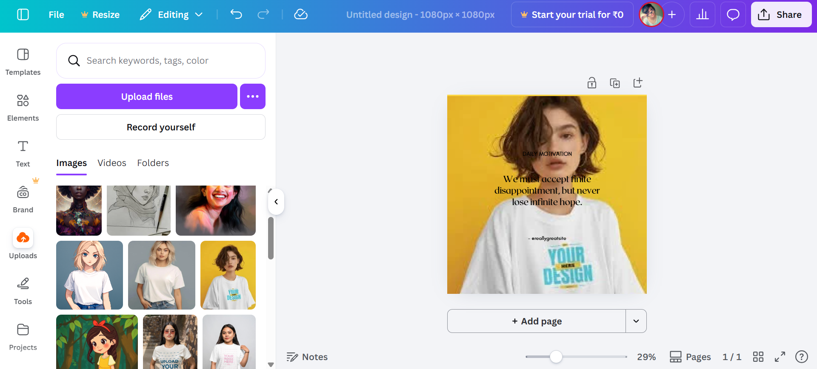
Task: Select the anime blonde girl thumbnail
Action: (89, 275)
